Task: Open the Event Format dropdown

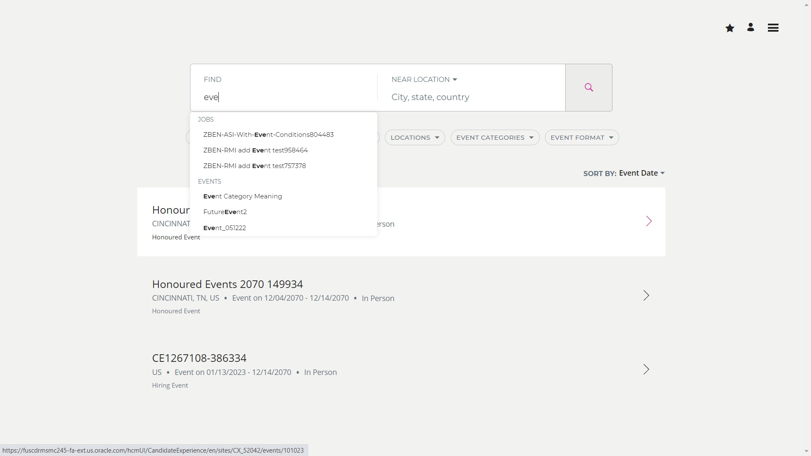Action: [x=581, y=138]
